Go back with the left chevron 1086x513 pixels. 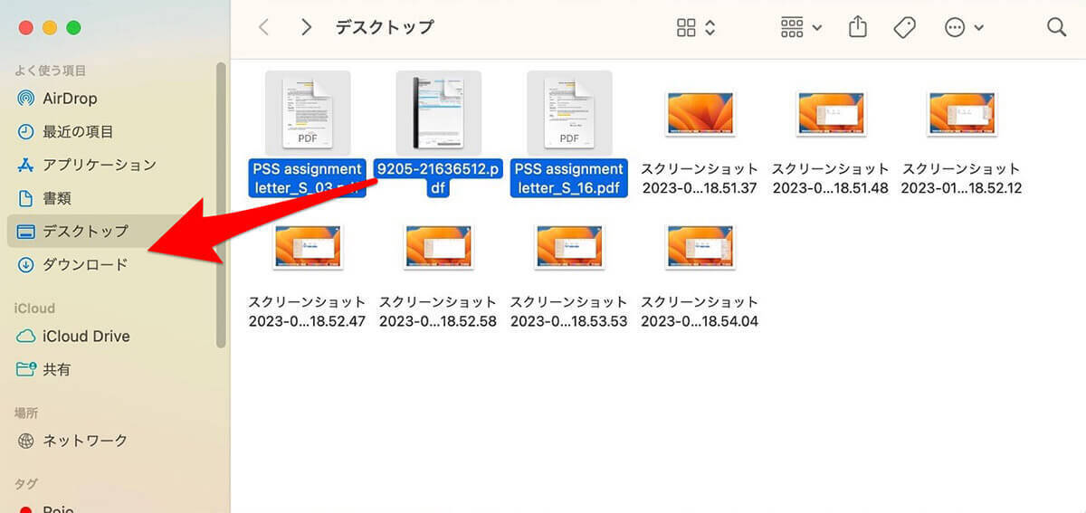point(263,28)
